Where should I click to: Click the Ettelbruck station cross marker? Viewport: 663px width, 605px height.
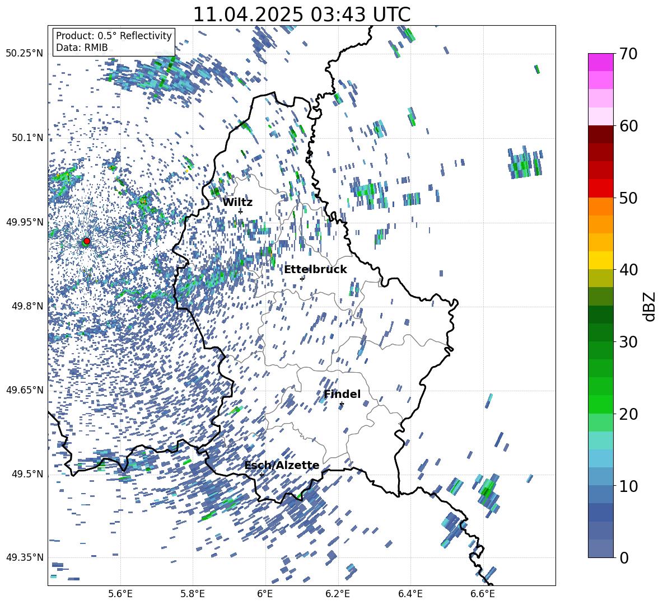(x=302, y=279)
